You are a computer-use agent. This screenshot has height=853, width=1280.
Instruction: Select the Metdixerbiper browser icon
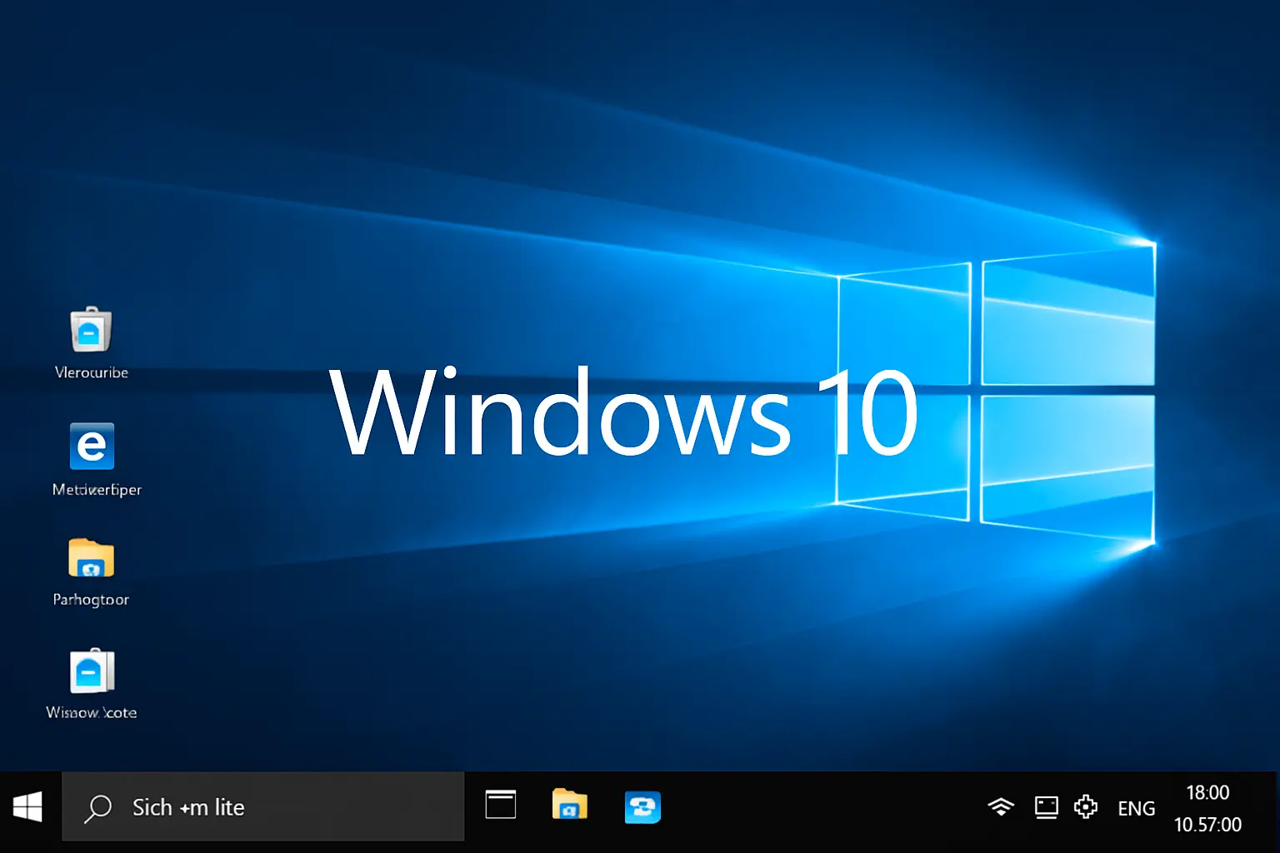click(x=92, y=446)
